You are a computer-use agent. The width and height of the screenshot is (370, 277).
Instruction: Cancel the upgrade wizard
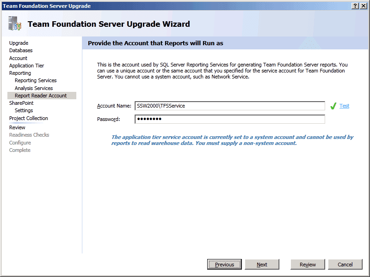click(x=345, y=265)
